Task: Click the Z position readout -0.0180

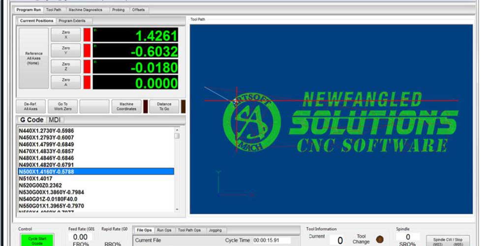Action: point(135,66)
